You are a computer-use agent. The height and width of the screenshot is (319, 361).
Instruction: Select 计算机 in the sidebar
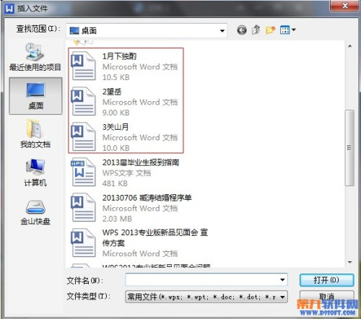(35, 172)
